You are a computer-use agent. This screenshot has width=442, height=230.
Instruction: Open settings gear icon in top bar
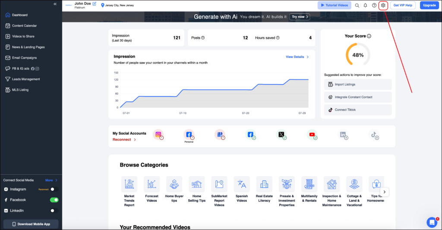click(383, 5)
